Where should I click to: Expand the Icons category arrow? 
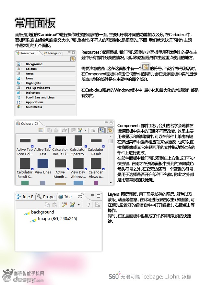pos(22,78)
